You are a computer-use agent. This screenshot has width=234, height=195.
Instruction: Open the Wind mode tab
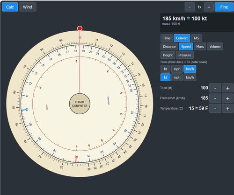(x=28, y=7)
